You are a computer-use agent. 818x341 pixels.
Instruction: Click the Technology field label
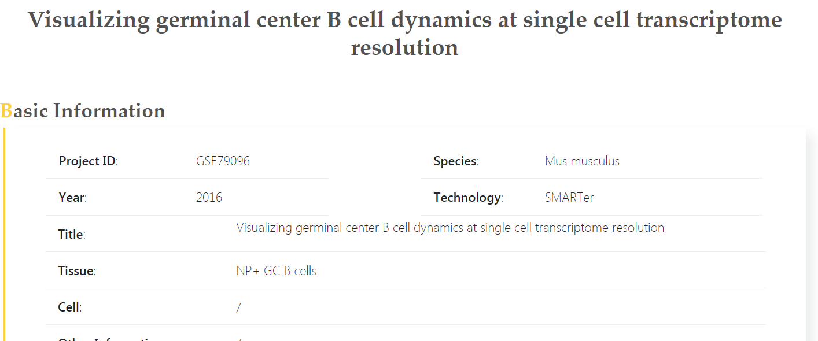coord(468,197)
